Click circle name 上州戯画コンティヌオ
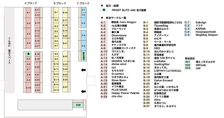The width and height of the screenshot is (224, 118). coord(124,48)
